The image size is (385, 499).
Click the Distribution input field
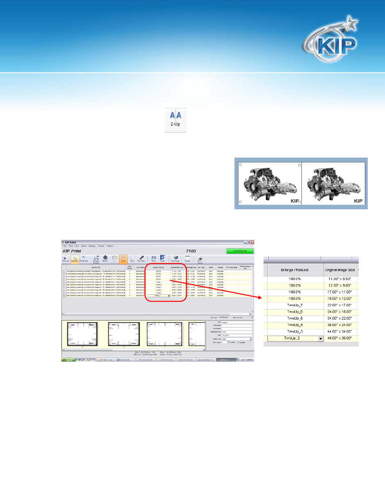pyautogui.click(x=237, y=326)
